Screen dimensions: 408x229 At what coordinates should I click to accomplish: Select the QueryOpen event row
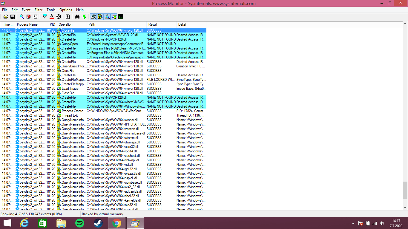click(103, 44)
